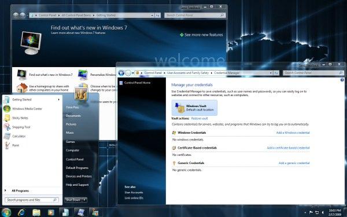The width and height of the screenshot is (347, 217).
Task: Open Devices and Printers from Start menu
Action: tap(79, 176)
